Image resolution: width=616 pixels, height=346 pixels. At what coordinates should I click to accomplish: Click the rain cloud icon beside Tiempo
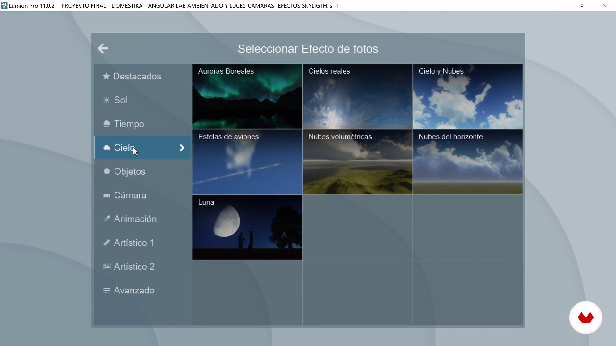107,124
